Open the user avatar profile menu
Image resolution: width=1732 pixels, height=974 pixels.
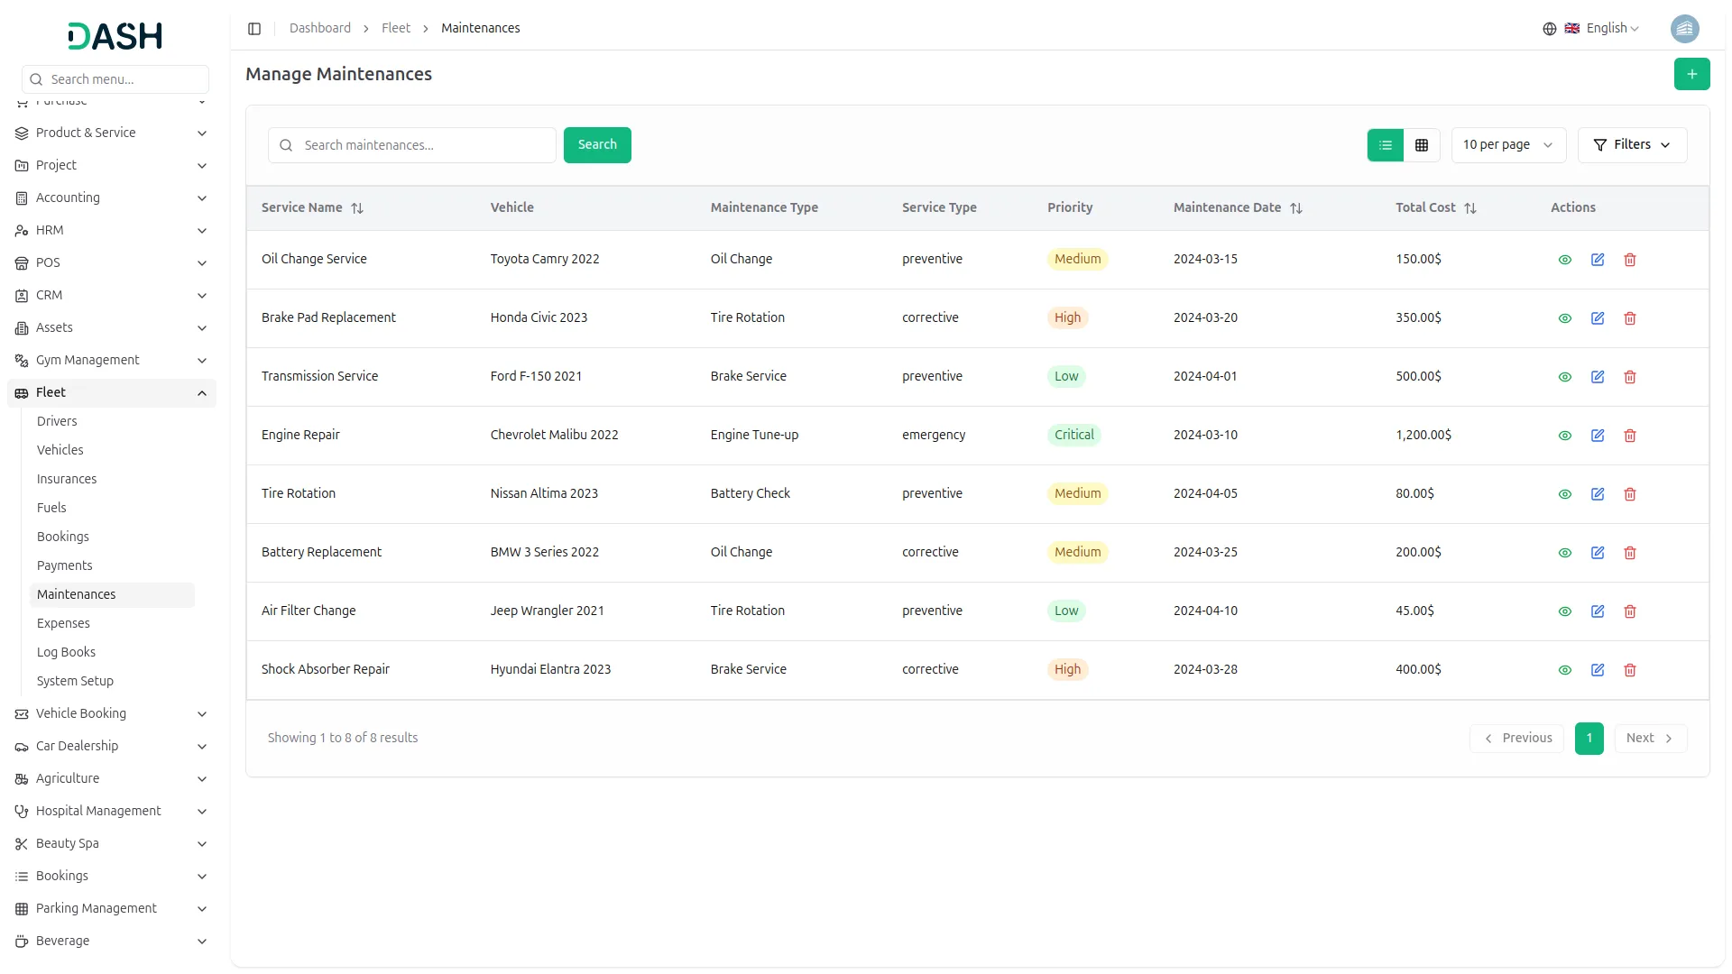(1684, 29)
